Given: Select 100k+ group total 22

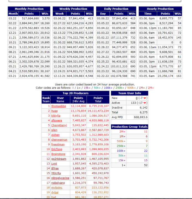Looking at the screenshot, I should pos(146,151).
